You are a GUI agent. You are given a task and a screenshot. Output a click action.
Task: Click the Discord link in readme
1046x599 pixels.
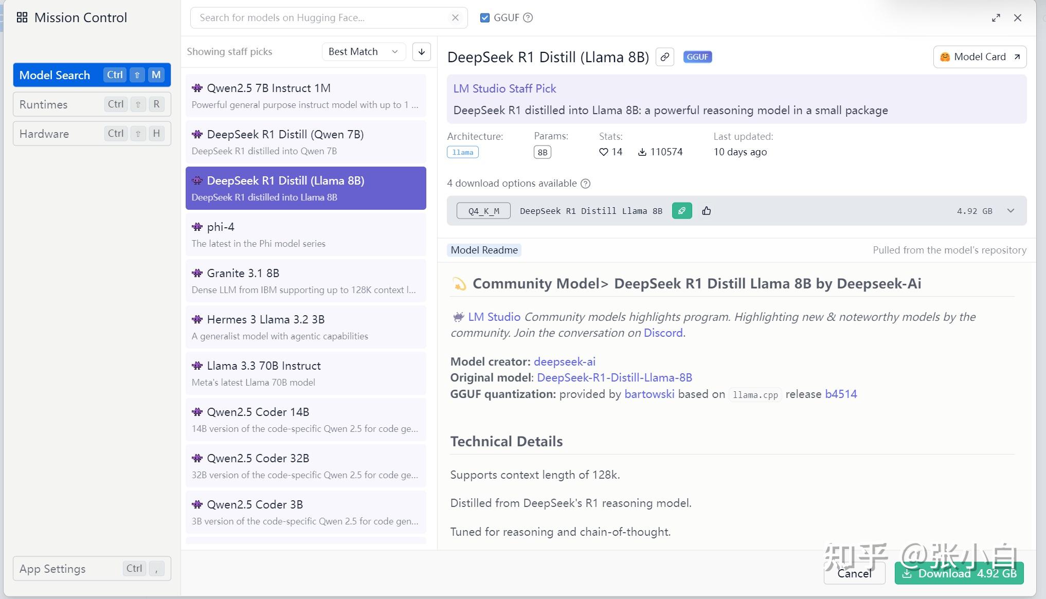click(663, 333)
